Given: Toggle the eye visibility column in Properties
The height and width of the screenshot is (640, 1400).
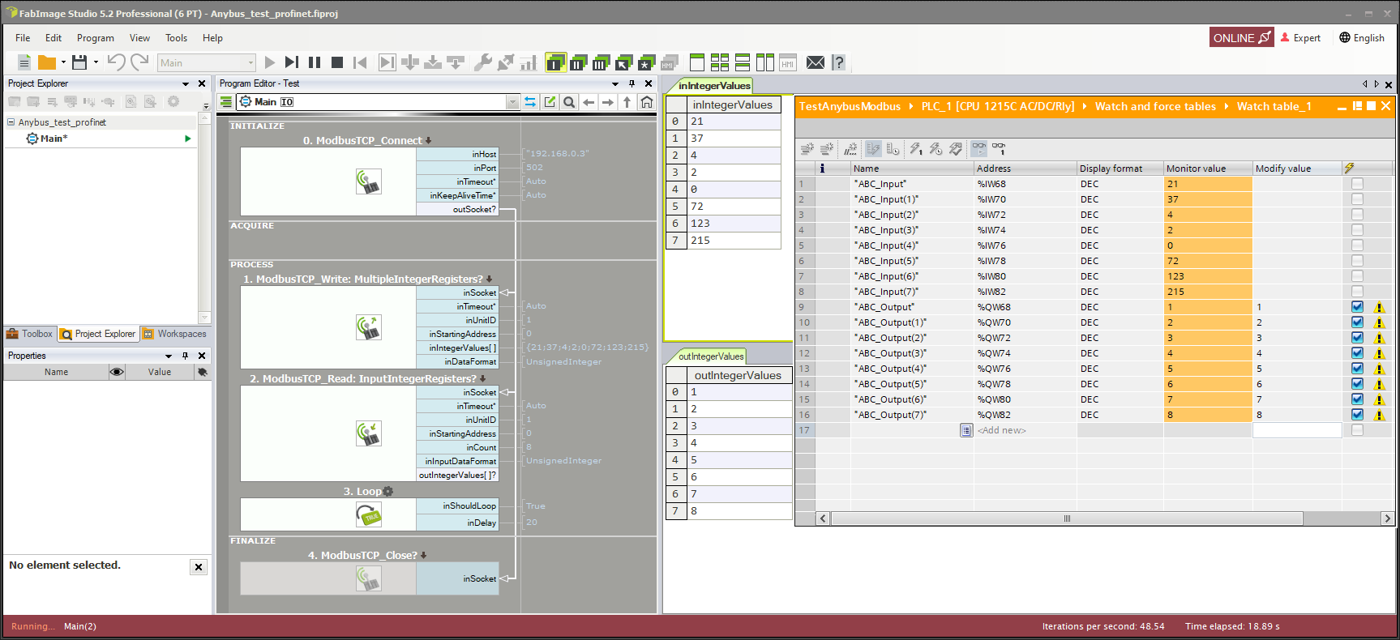Looking at the screenshot, I should click(117, 372).
